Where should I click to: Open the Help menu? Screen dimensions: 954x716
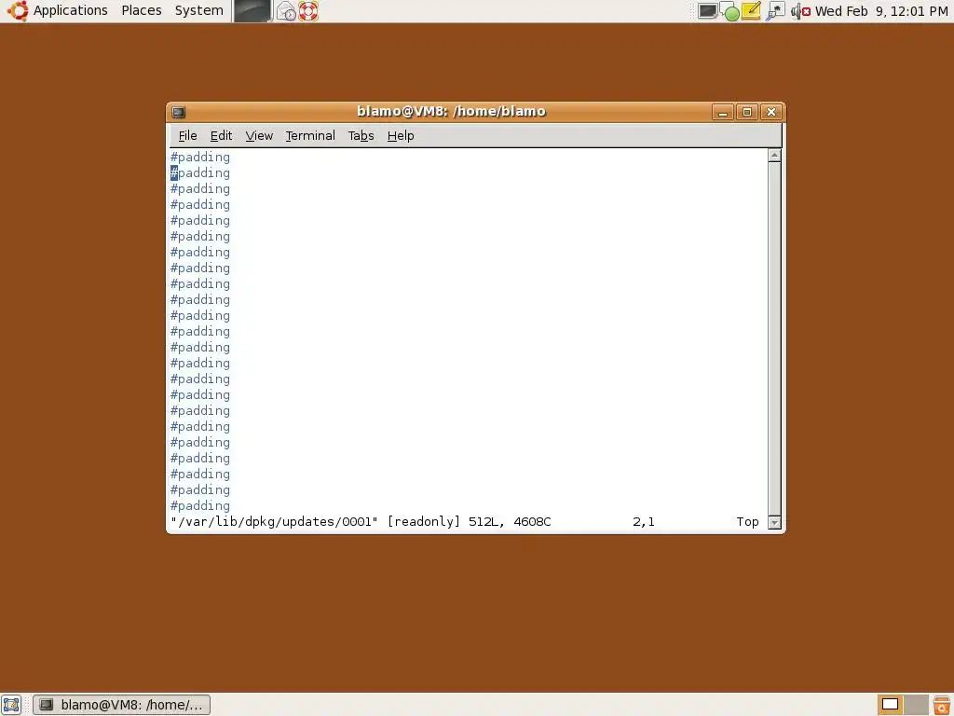pyautogui.click(x=401, y=136)
